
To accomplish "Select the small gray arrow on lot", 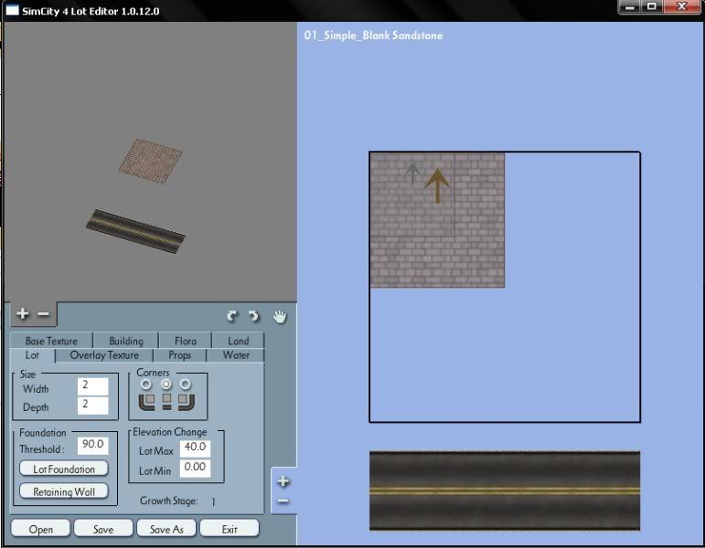I will pyautogui.click(x=412, y=174).
